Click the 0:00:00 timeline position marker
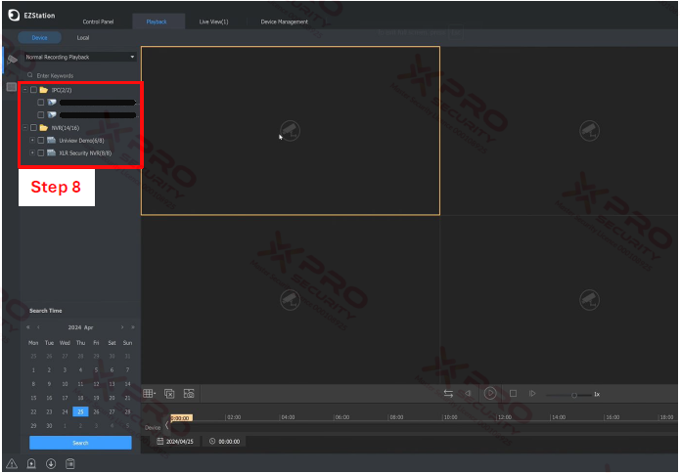 [x=181, y=418]
